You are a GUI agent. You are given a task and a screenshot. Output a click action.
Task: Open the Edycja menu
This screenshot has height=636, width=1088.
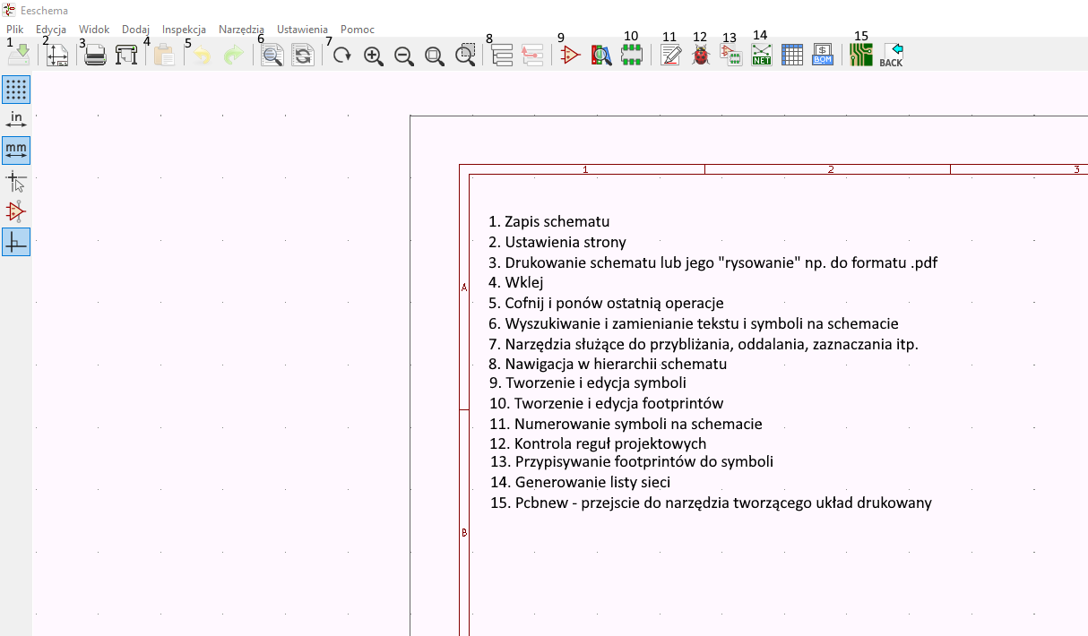coord(51,30)
